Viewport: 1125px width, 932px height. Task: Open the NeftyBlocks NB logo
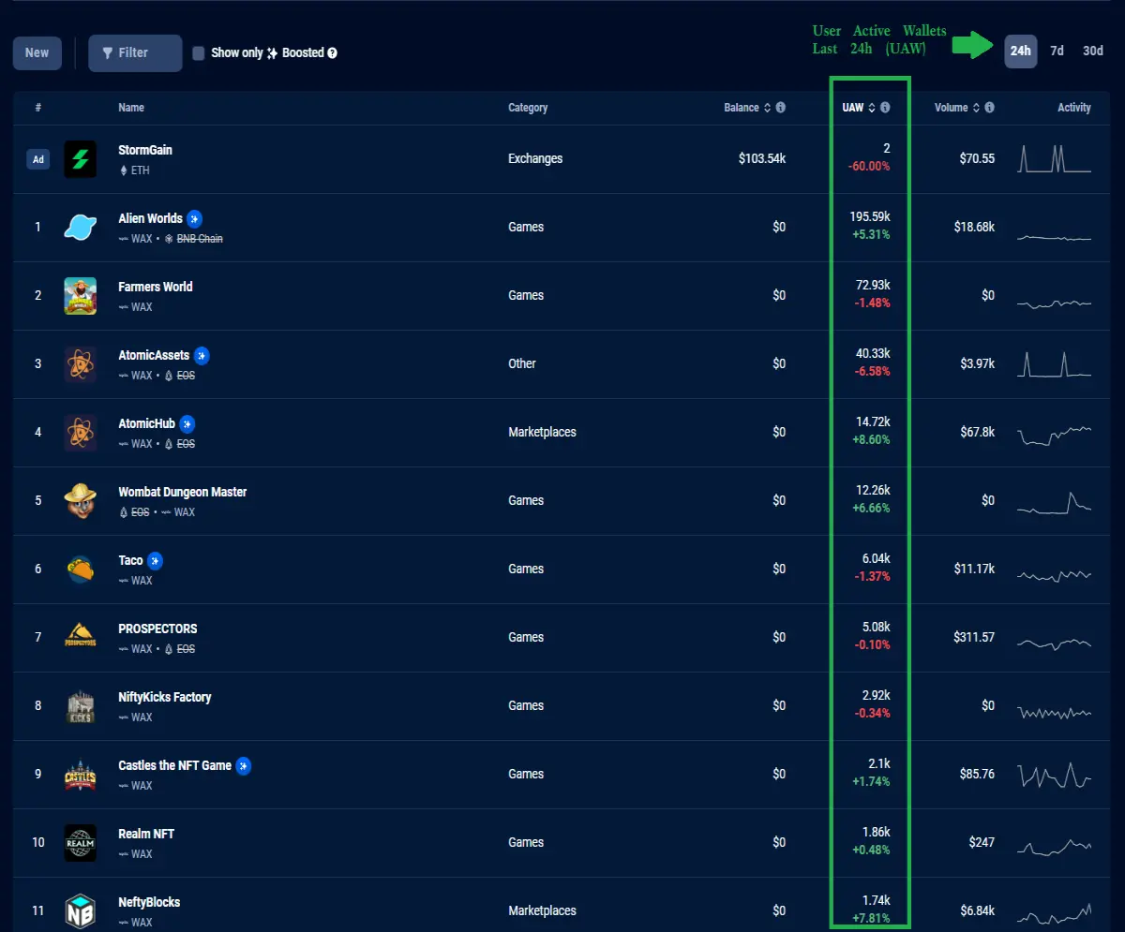(x=80, y=911)
